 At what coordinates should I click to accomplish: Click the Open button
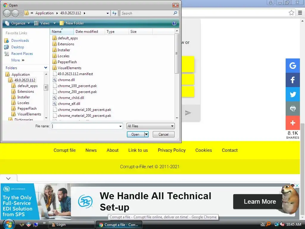(x=136, y=134)
